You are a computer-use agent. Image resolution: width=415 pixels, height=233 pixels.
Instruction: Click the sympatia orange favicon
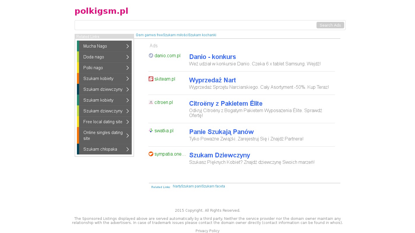coord(151,154)
